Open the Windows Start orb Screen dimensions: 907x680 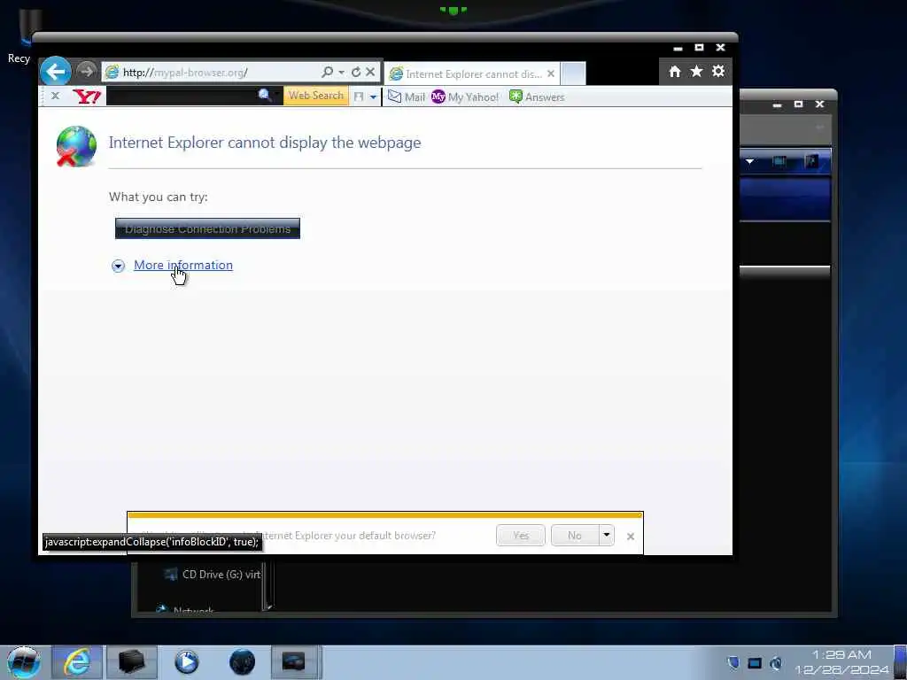click(24, 662)
